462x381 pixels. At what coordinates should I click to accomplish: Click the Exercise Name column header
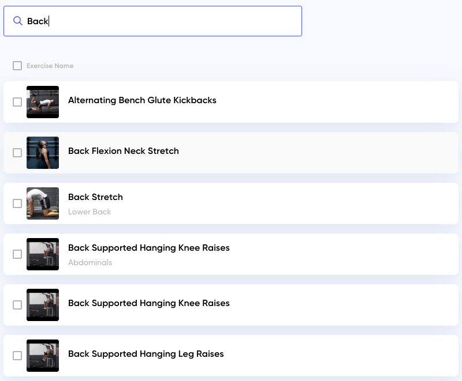pyautogui.click(x=50, y=66)
